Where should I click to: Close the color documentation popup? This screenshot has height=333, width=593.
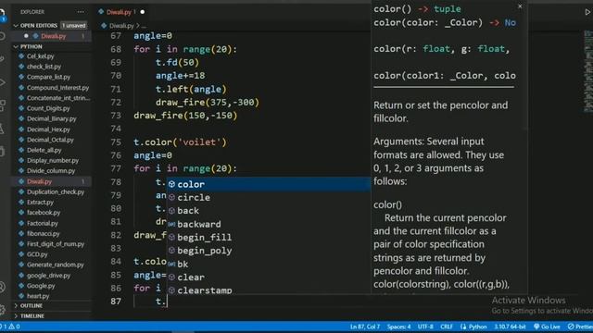520,6
